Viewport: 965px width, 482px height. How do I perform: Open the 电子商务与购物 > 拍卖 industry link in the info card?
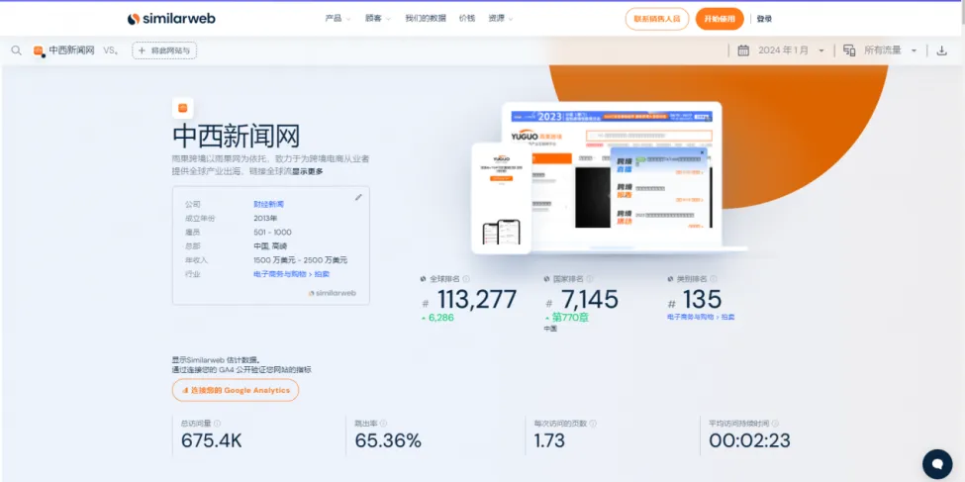[292, 274]
